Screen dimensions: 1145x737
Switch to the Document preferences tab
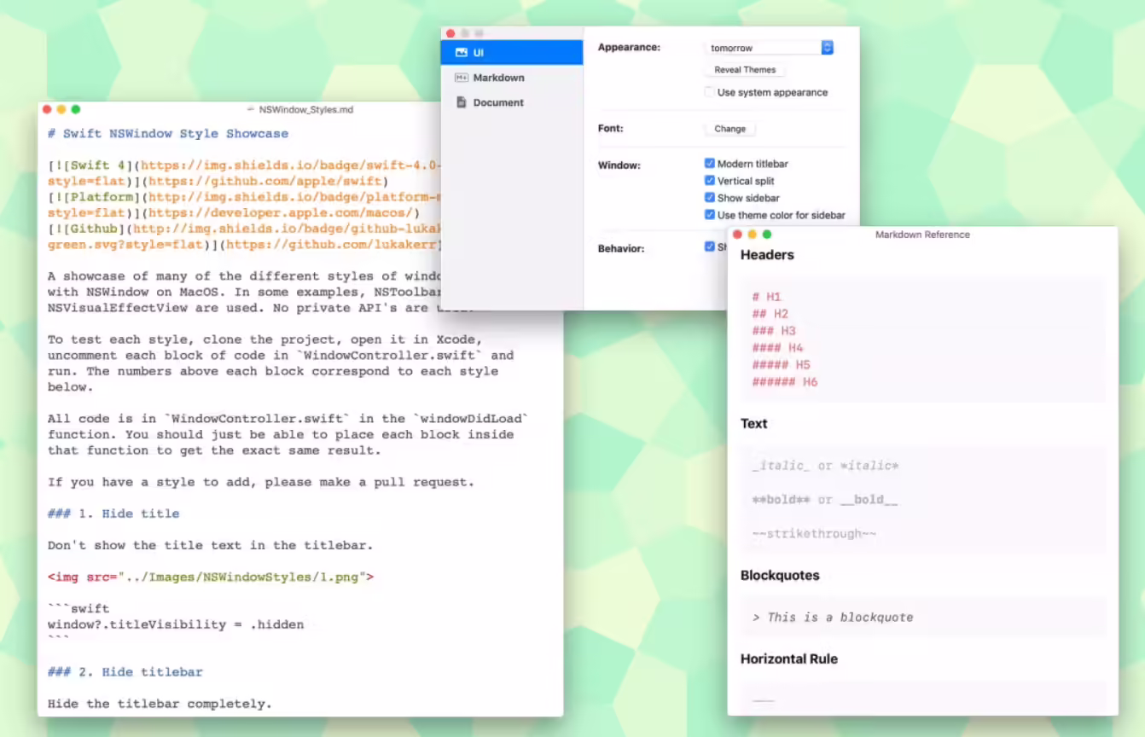tap(498, 102)
